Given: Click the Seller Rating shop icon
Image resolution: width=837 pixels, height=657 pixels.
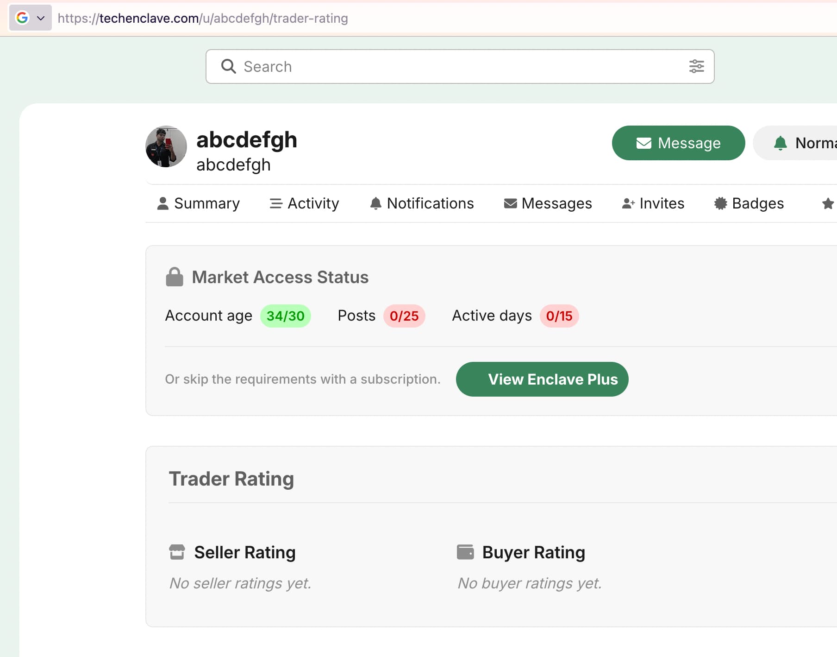Looking at the screenshot, I should click(x=177, y=552).
